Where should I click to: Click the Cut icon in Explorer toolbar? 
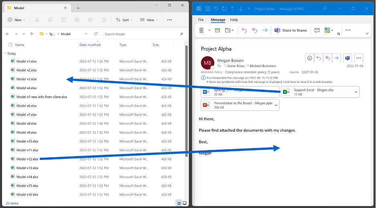[37, 20]
